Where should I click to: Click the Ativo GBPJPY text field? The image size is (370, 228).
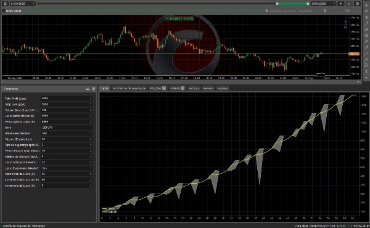point(67,128)
